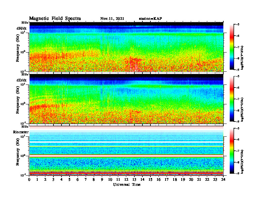The width and height of the screenshot is (266, 206).
Task: Click the "Riometer" panel label
Action: 21,132
